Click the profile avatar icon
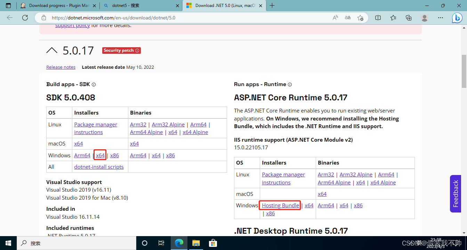The height and width of the screenshot is (250, 467). (424, 18)
